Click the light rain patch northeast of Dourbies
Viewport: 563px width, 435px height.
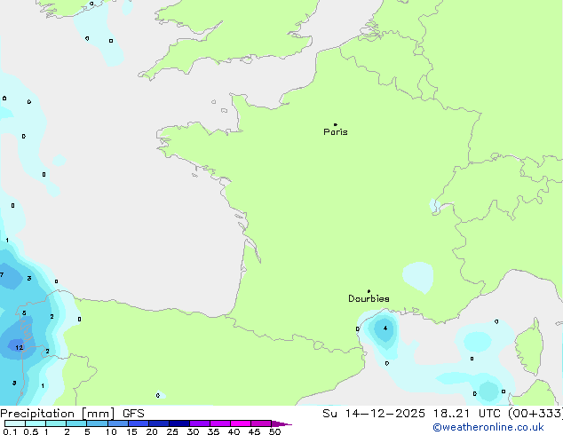tap(417, 274)
